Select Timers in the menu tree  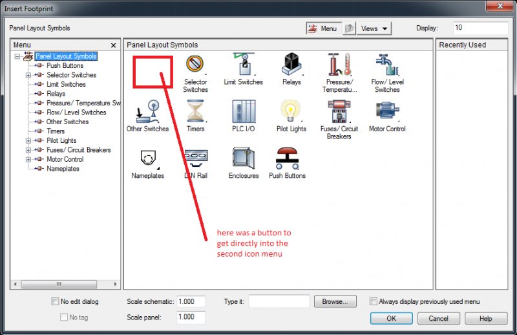click(x=56, y=131)
